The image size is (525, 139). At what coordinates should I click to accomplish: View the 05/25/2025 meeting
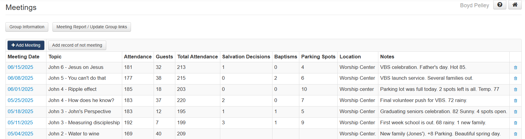[21, 100]
